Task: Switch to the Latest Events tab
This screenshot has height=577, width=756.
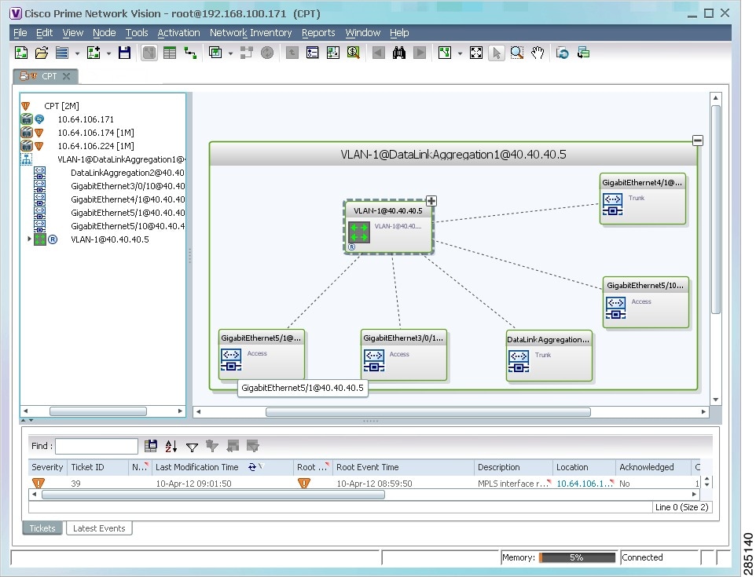Action: [99, 528]
